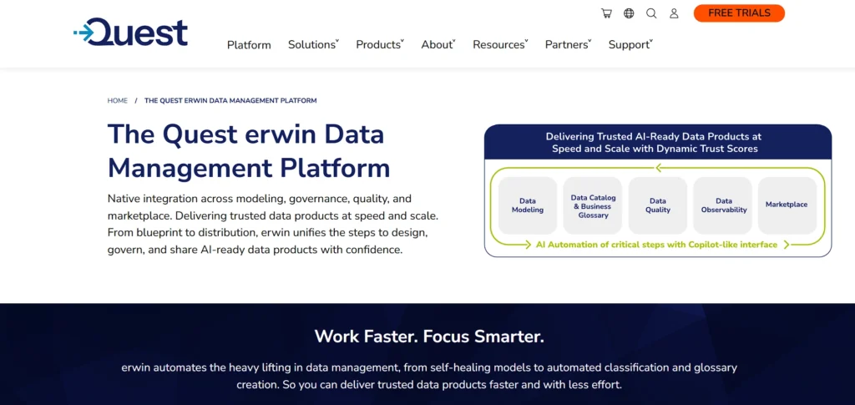Click the main page heading text
855x405 pixels.
coord(249,151)
